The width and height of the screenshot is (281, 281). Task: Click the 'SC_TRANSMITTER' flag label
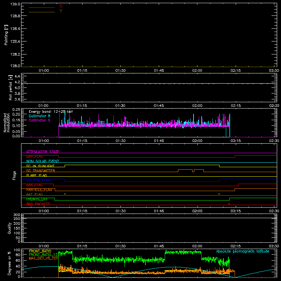(x=40, y=171)
